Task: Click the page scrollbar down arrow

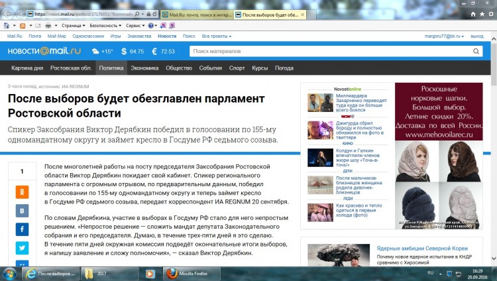Action: [x=494, y=258]
